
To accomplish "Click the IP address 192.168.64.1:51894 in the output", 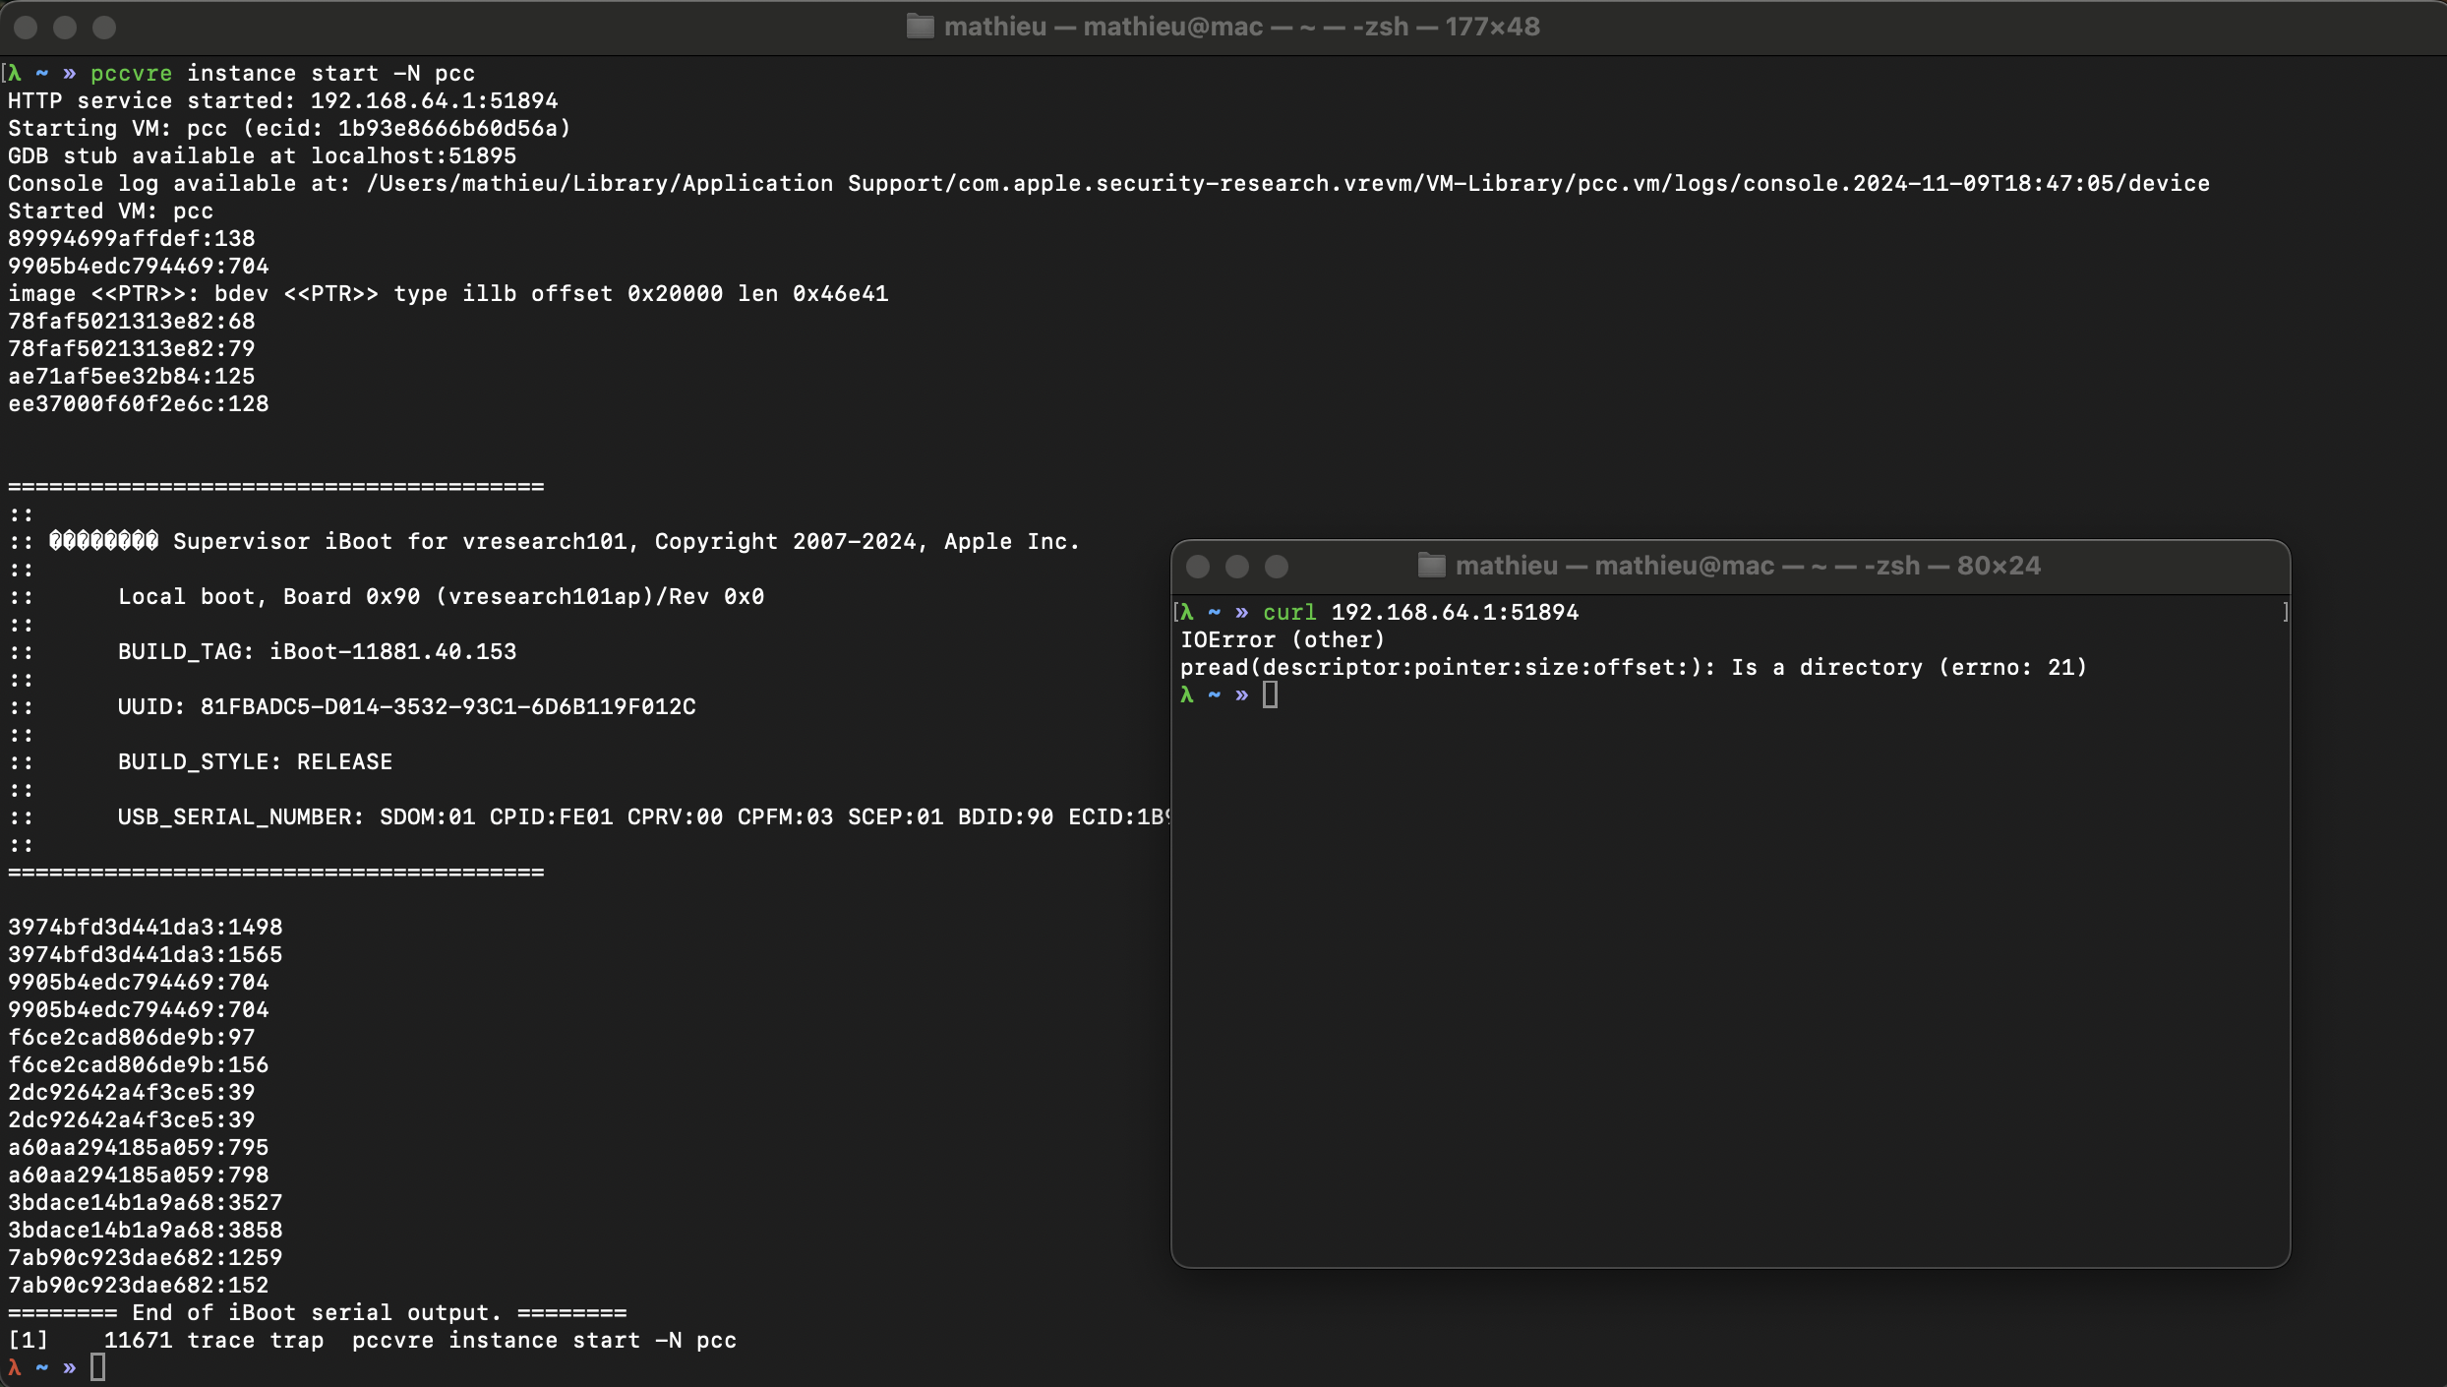I will coord(433,99).
